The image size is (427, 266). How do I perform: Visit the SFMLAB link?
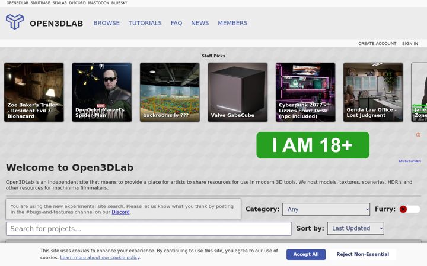(x=60, y=3)
